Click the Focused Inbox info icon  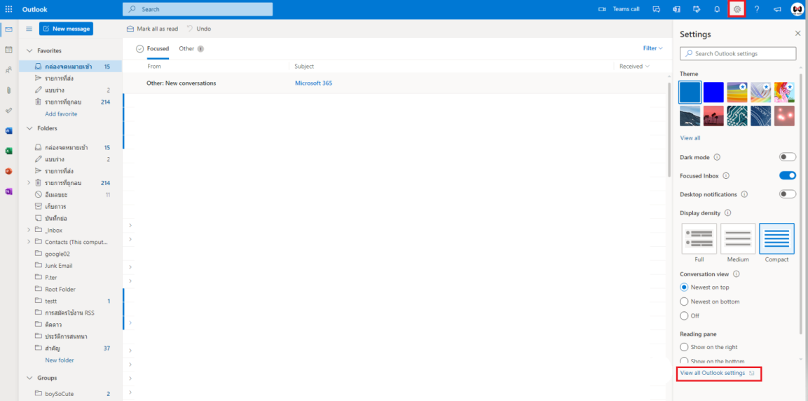pos(726,176)
